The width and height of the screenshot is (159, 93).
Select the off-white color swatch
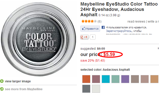click(x=96, y=89)
